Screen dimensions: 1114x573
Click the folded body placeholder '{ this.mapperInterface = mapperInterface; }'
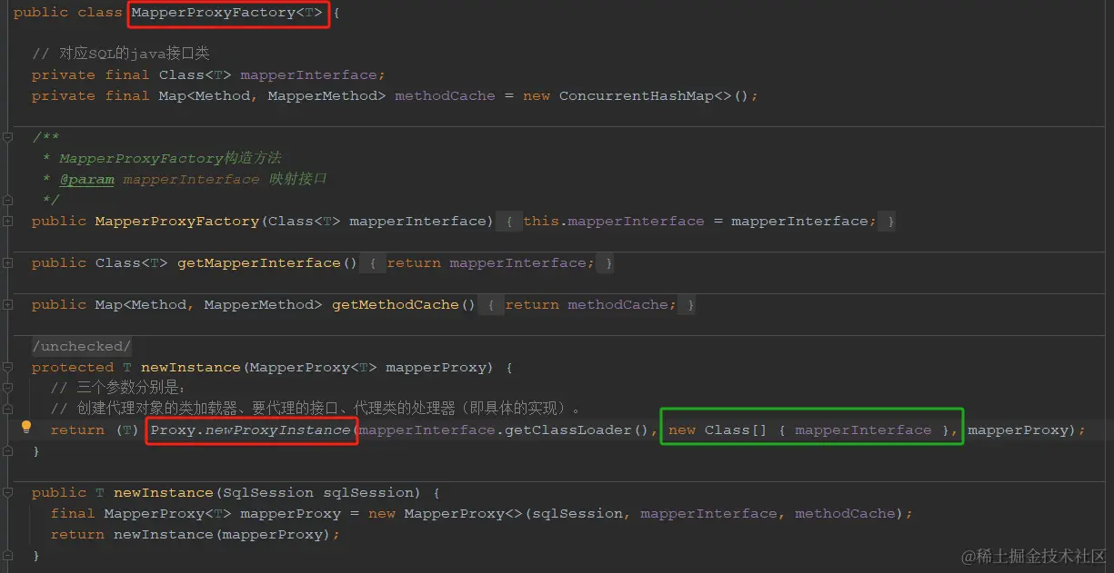(x=696, y=222)
